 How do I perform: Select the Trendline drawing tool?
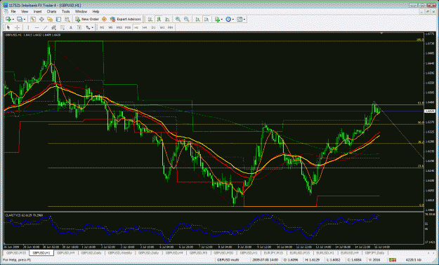[45, 27]
